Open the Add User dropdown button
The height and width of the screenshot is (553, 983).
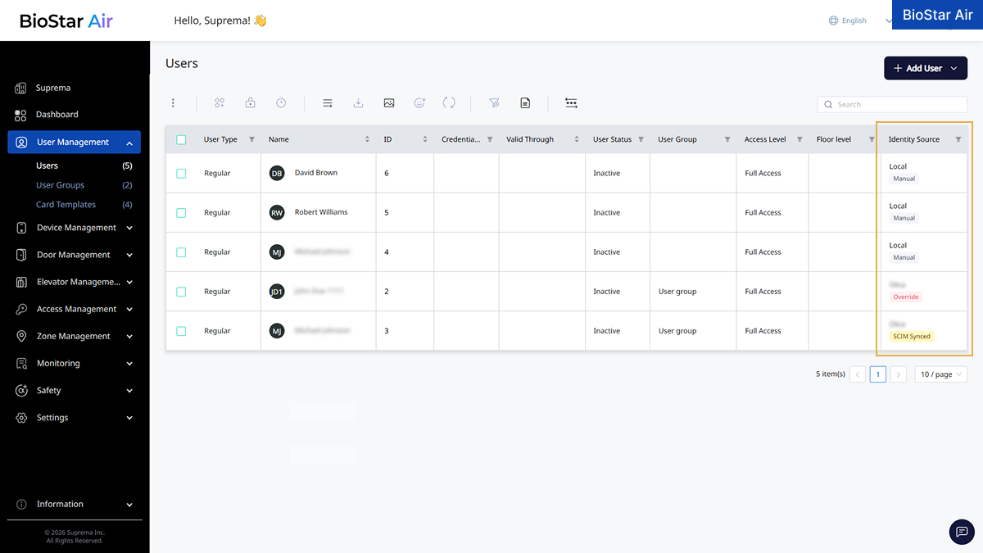[926, 68]
